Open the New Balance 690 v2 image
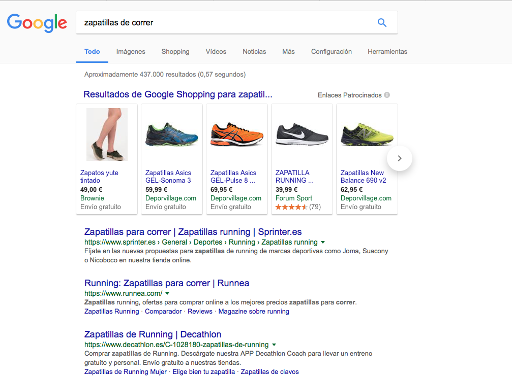This screenshot has width=512, height=376. coord(367,134)
